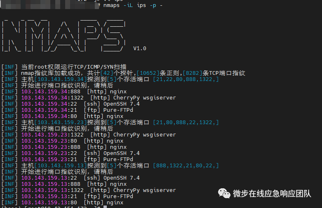This screenshot has width=322, height=208.
Task: Click the [10652] regex count value
Action: 148,73
